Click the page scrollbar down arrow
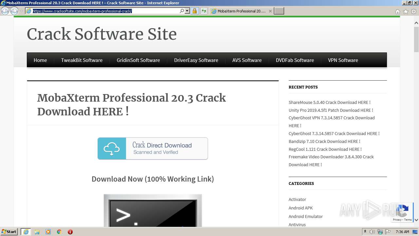The height and width of the screenshot is (236, 419). 416,220
